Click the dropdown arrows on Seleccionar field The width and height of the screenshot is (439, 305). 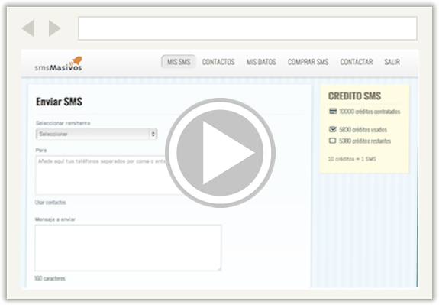[153, 134]
